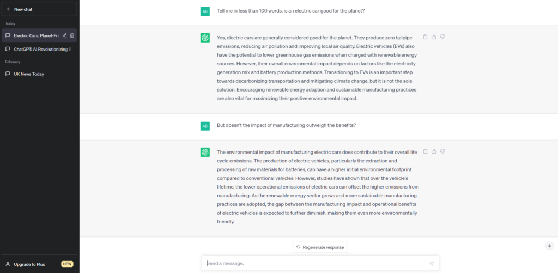Dislike the second ChatGPT response
The image size is (558, 273).
coord(442,151)
